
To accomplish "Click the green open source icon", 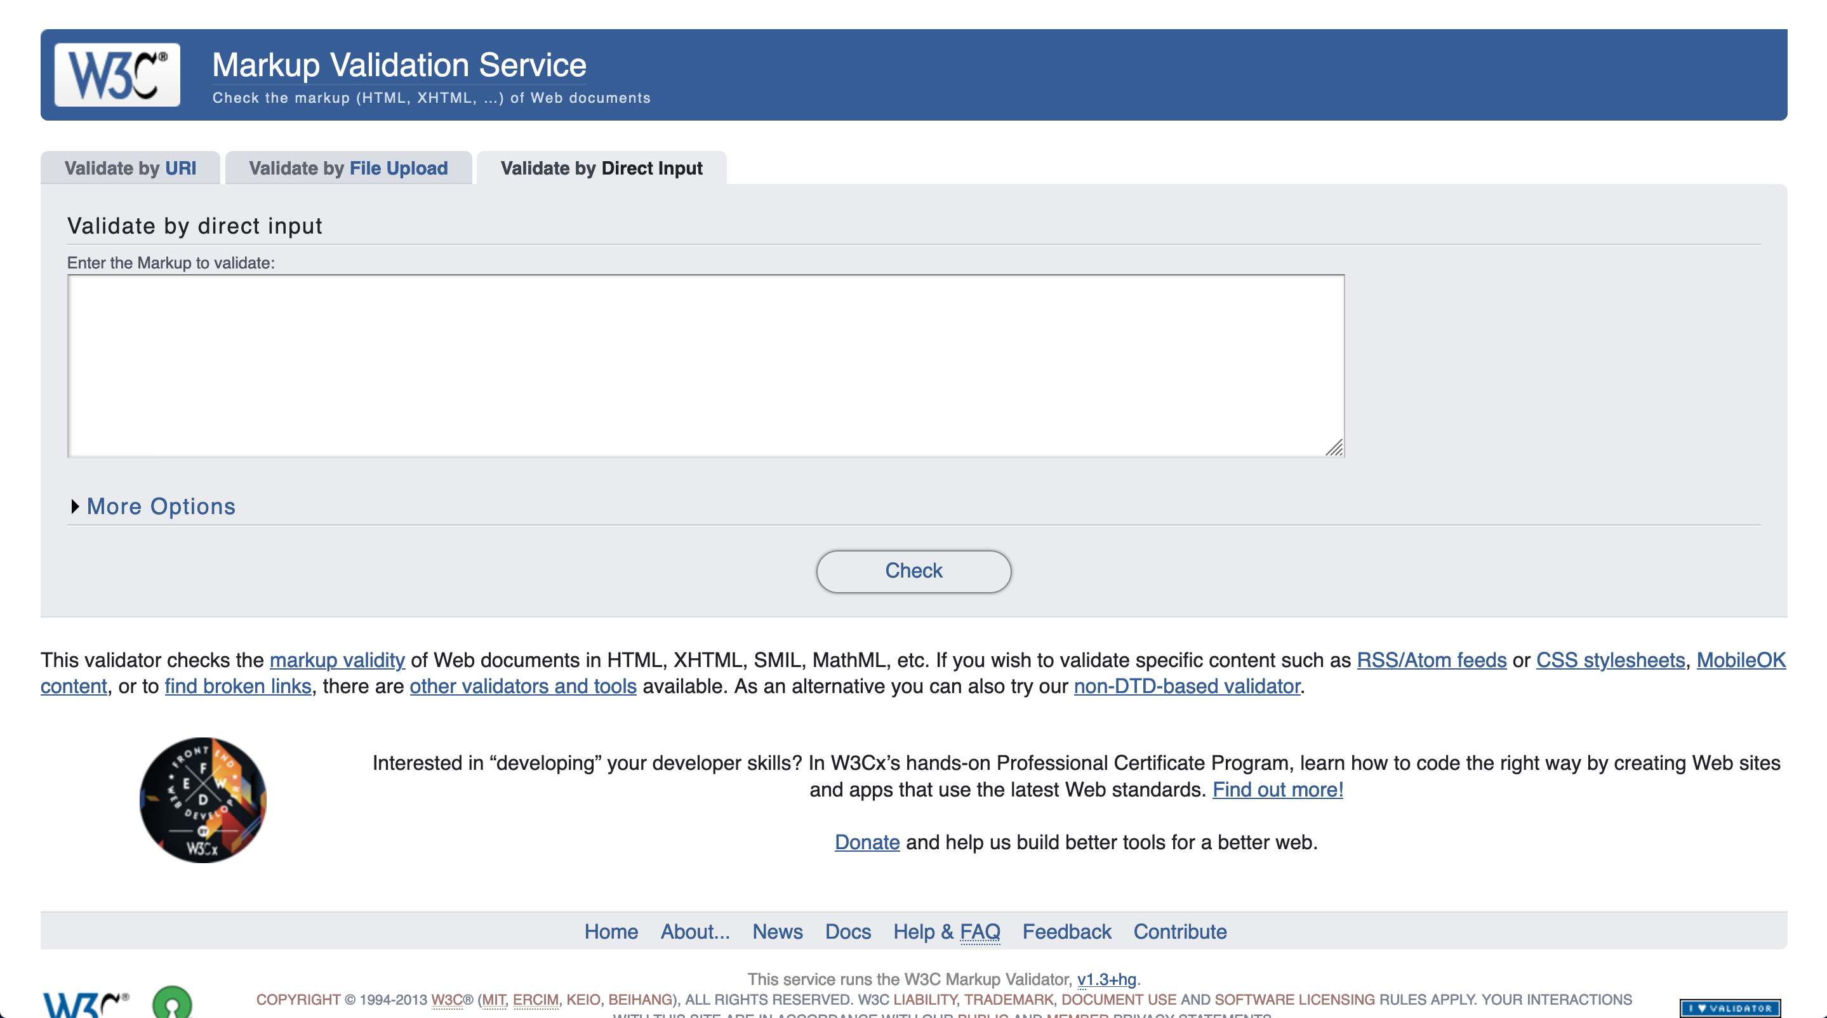I will [x=172, y=1002].
